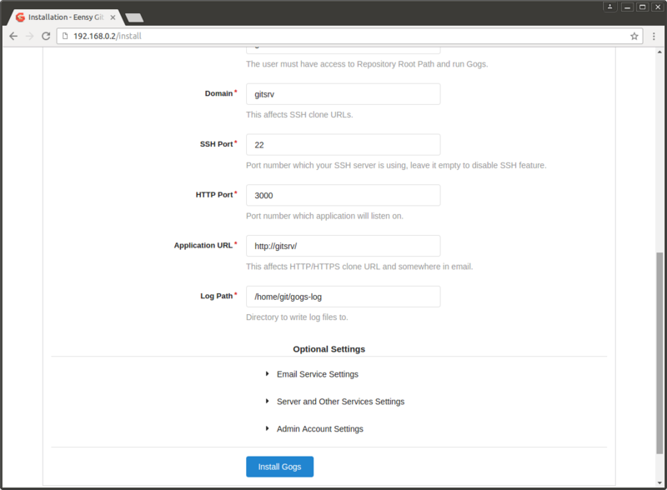Screen dimensions: 667x490
Task: Click the Domain field containing gitsrv
Action: point(343,94)
